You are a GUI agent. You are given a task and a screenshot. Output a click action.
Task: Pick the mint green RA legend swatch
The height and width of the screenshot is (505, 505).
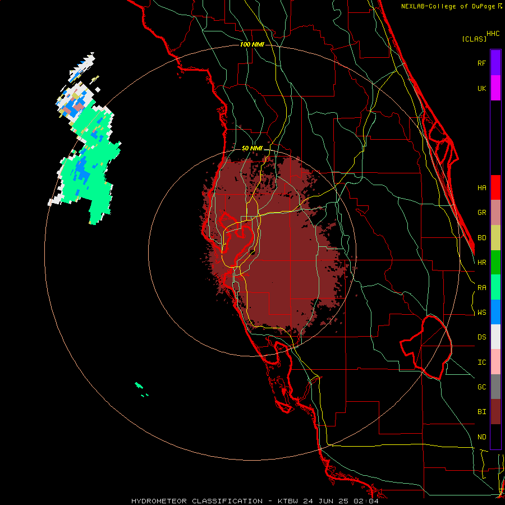point(495,287)
